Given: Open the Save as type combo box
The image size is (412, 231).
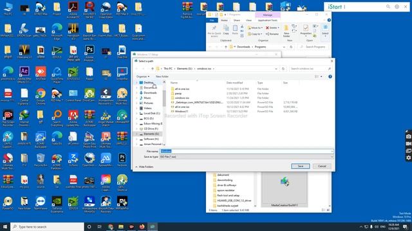Looking at the screenshot, I should point(246,157).
